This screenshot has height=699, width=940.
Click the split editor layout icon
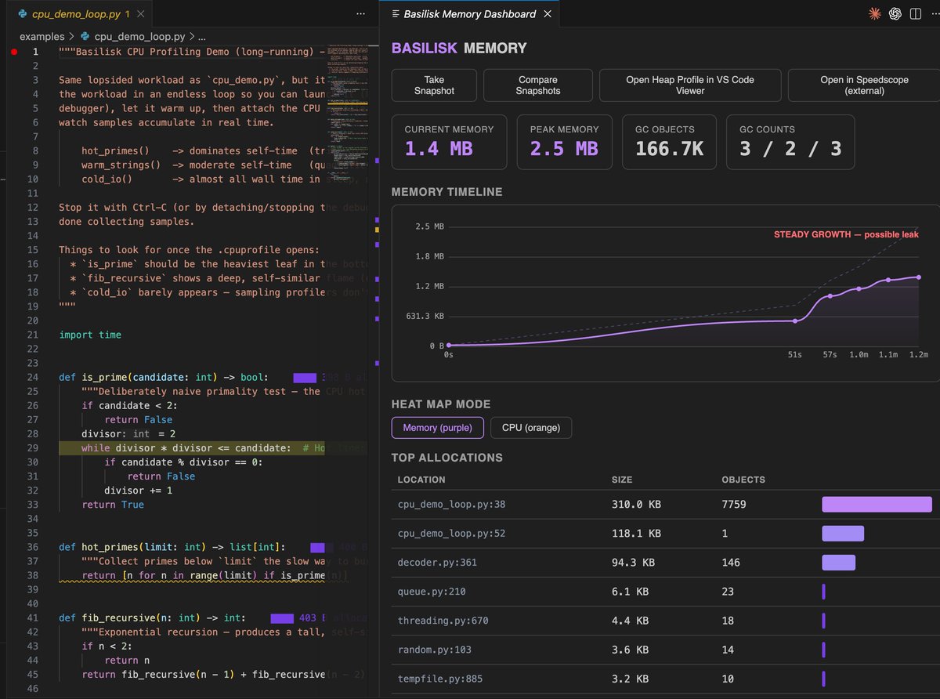pos(914,13)
